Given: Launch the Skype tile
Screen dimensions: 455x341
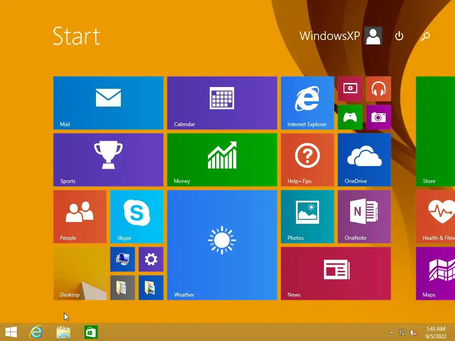Looking at the screenshot, I should (137, 217).
